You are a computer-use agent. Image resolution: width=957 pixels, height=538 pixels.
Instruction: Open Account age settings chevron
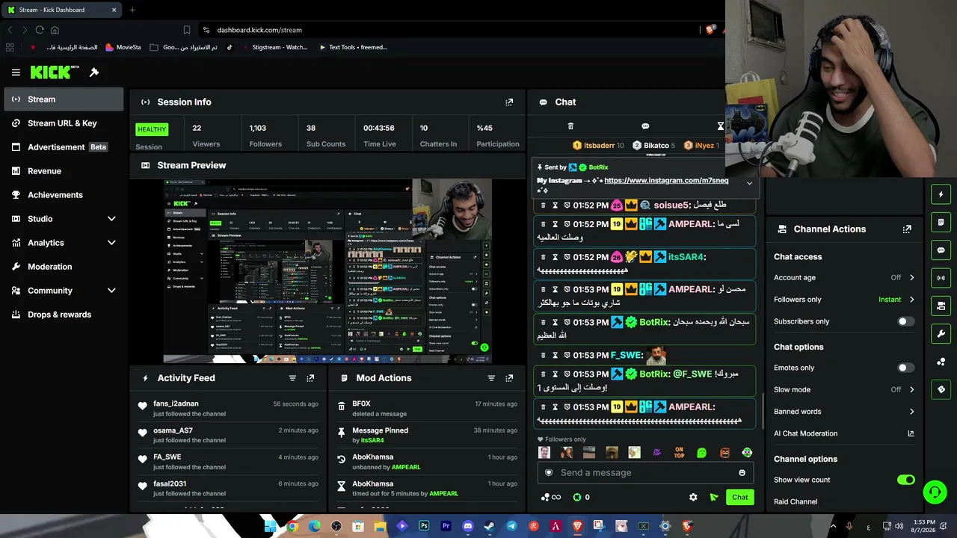tap(911, 278)
